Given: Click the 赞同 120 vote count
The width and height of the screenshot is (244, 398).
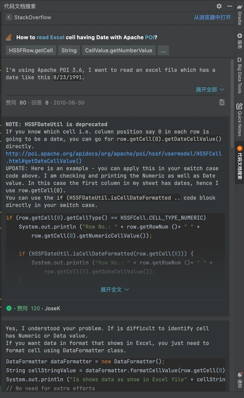Looking at the screenshot, I should tap(28, 308).
